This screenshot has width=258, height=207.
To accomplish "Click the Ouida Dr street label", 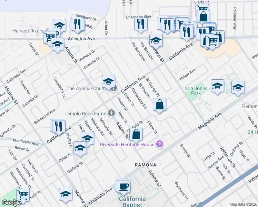I will pyautogui.click(x=65, y=158).
